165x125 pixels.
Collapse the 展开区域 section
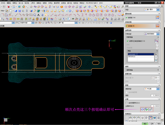(159, 14)
